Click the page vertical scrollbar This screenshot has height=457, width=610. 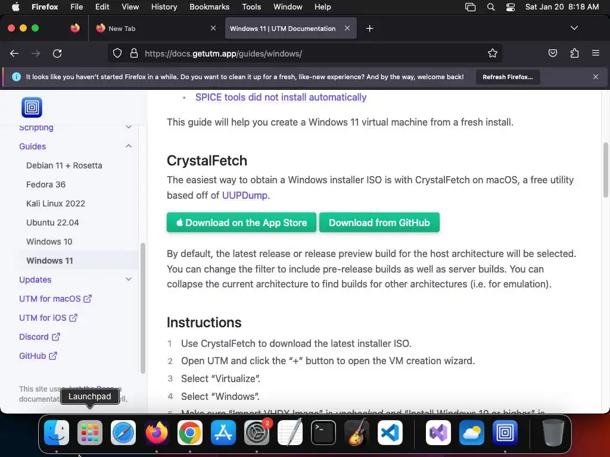pos(605,170)
